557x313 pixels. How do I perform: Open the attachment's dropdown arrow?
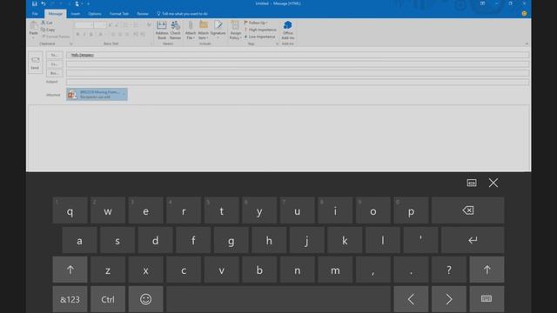pyautogui.click(x=124, y=95)
